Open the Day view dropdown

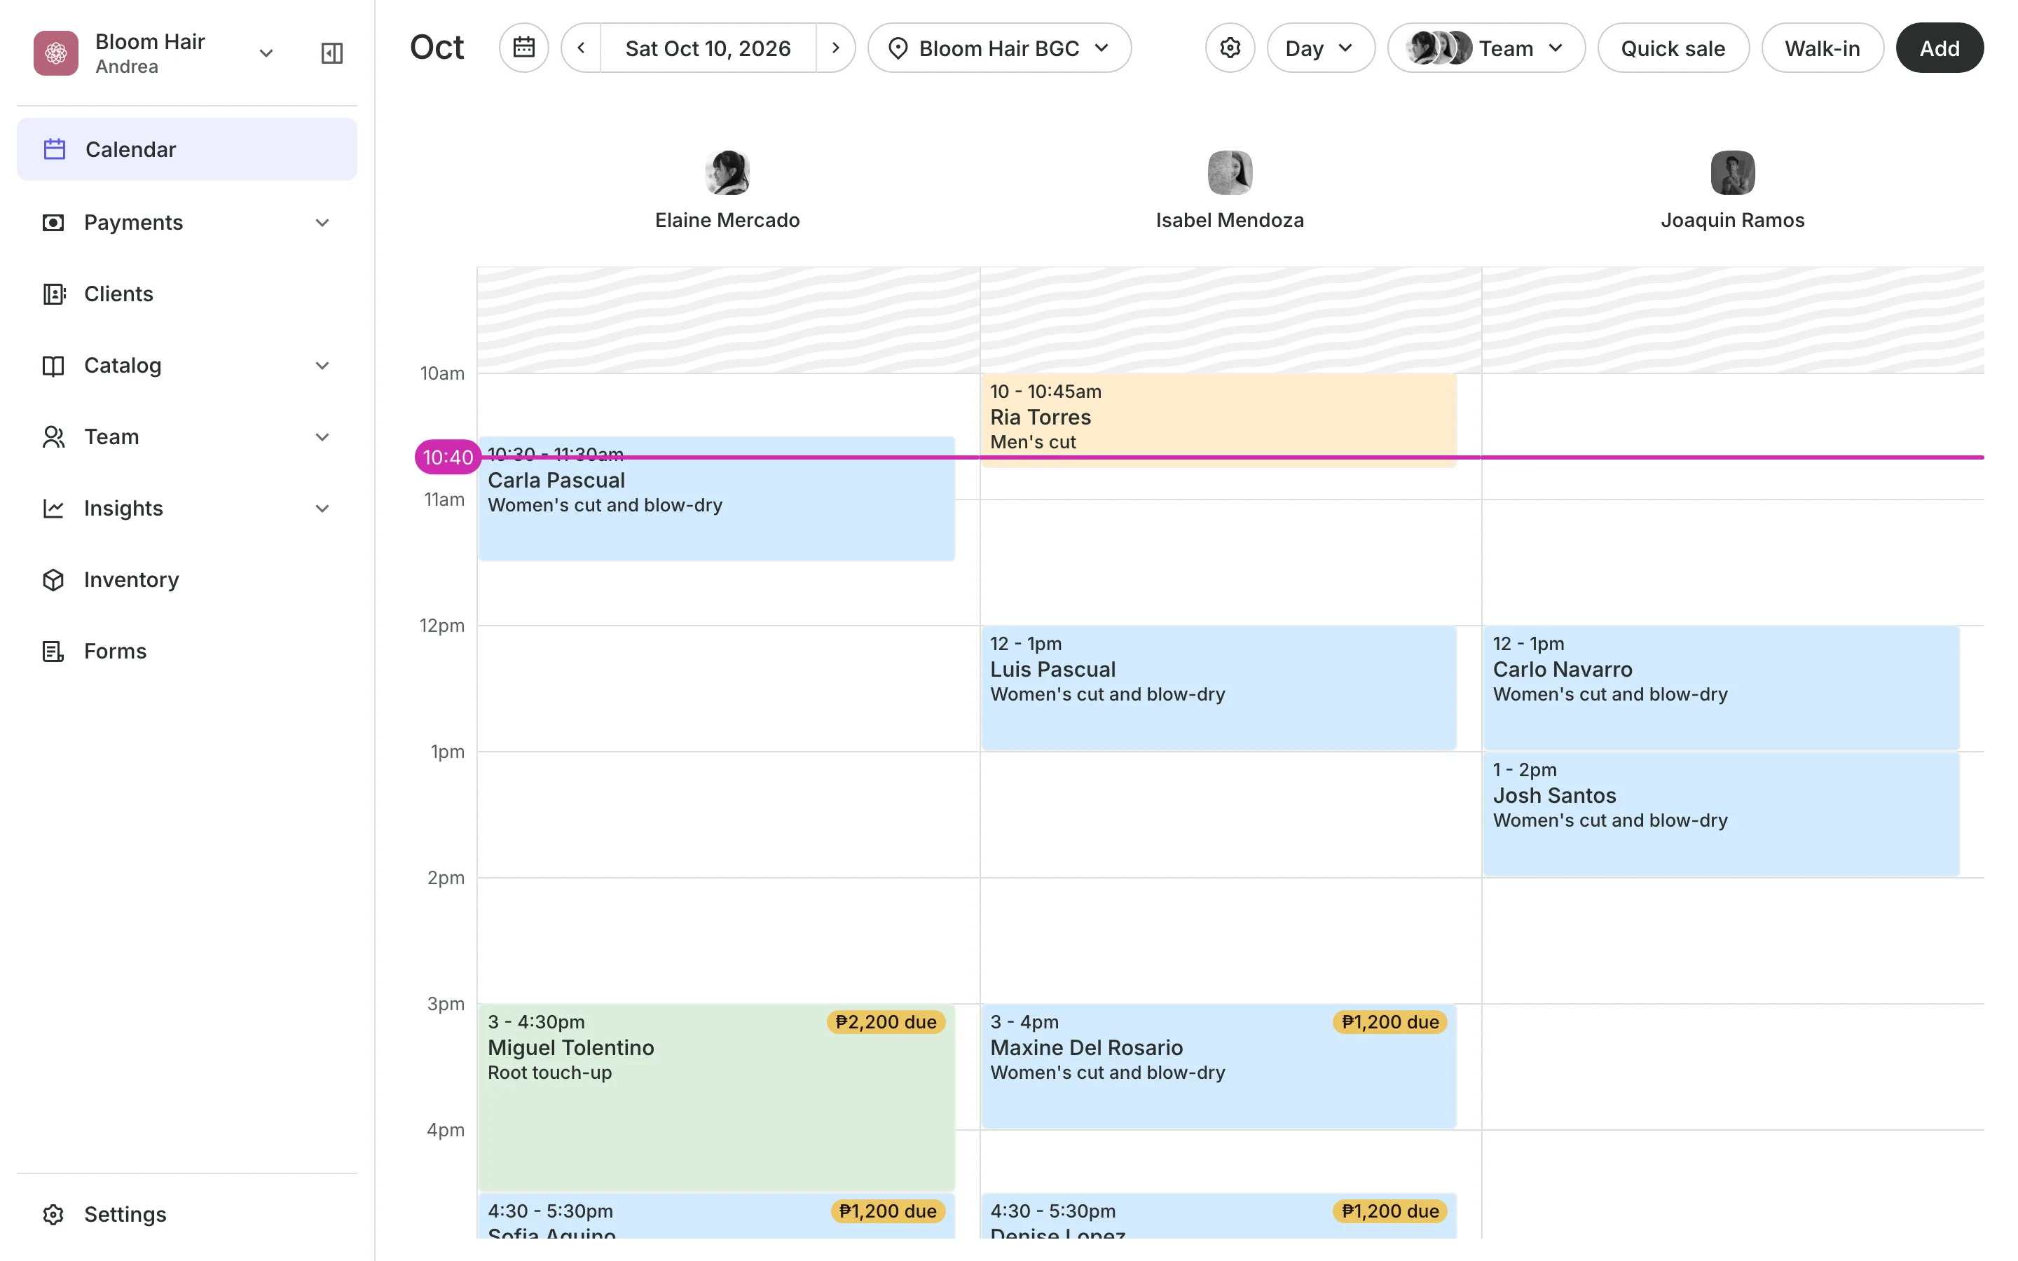point(1320,48)
